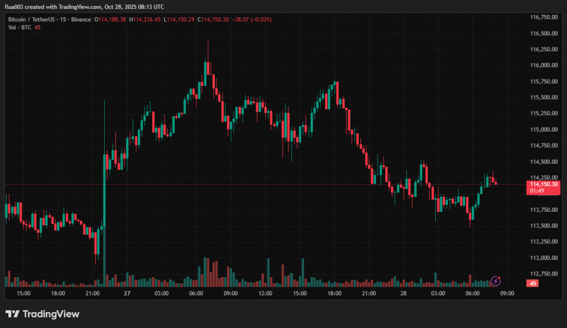The image size is (567, 328).
Task: Click the Vol · BTC indicator legend
Action: click(x=19, y=27)
